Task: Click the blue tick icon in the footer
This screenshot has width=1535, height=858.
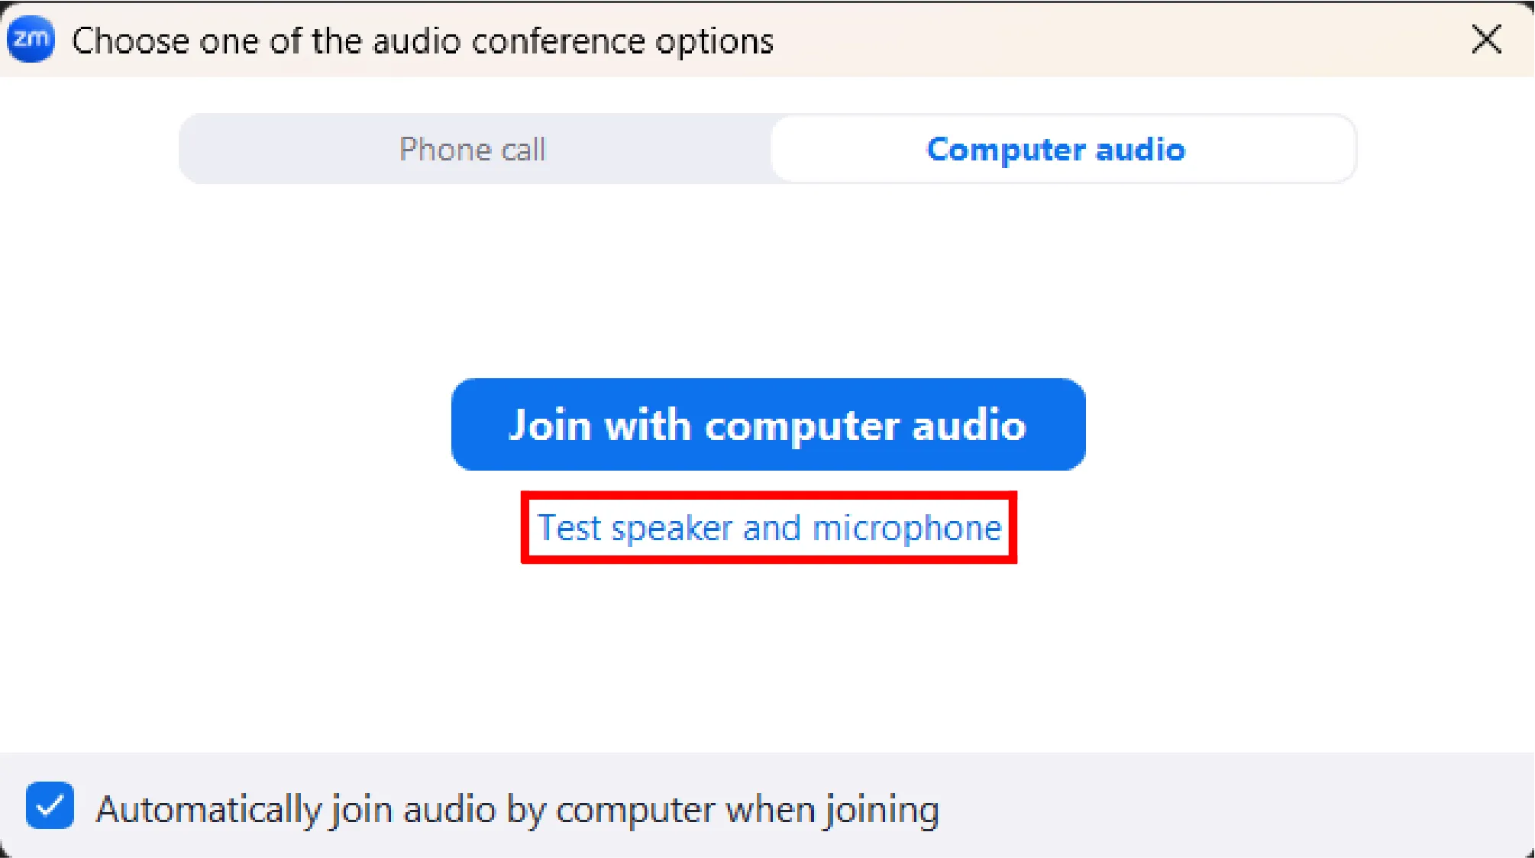Action: click(x=50, y=806)
